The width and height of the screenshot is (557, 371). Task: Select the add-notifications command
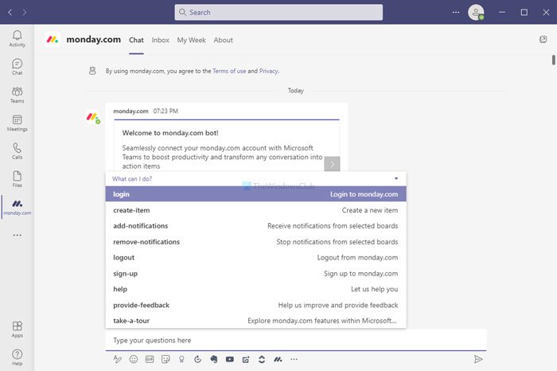255,225
